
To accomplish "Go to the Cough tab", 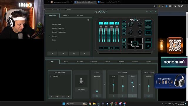I will click(x=107, y=62).
